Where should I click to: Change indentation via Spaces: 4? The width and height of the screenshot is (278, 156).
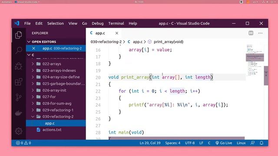click(x=173, y=143)
